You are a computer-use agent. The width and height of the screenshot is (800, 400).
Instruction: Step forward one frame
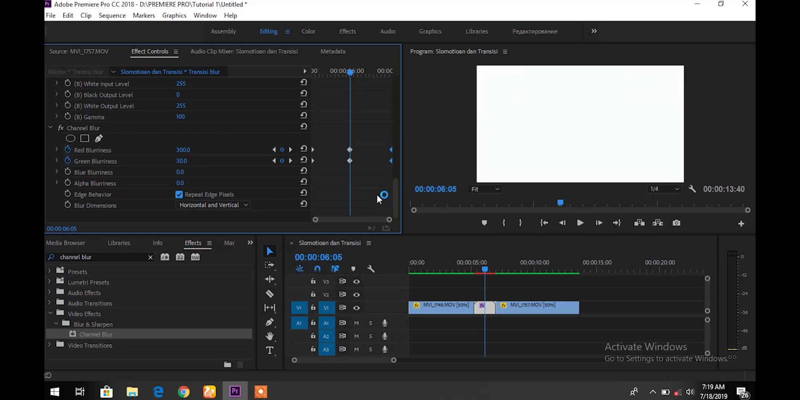coord(599,223)
